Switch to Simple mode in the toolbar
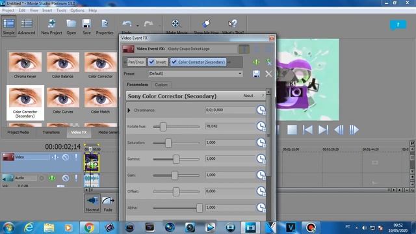 8,26
